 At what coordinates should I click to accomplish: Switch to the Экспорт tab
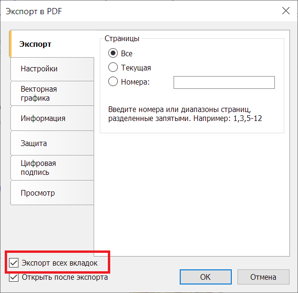point(52,44)
